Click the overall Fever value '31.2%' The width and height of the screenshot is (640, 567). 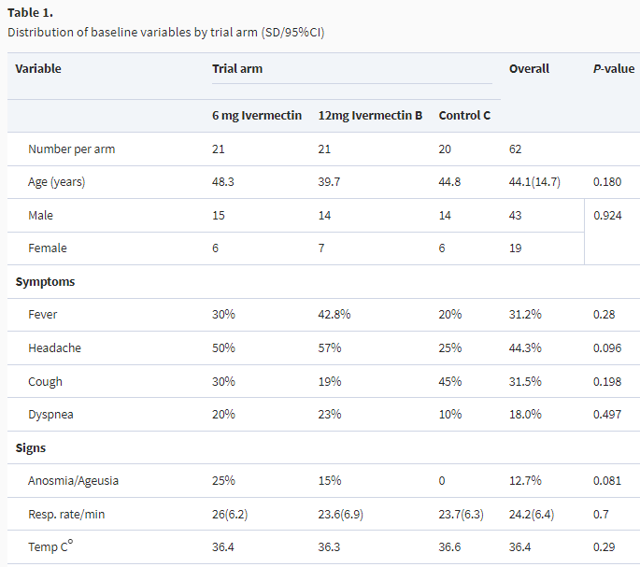(x=525, y=315)
